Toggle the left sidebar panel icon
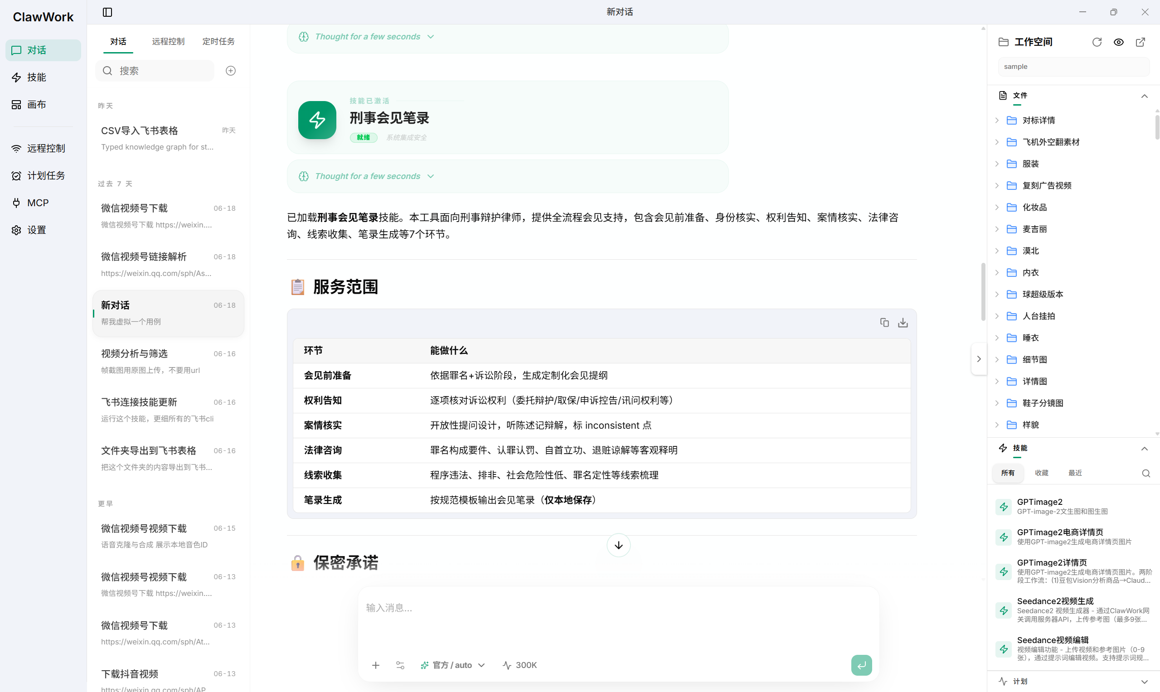The image size is (1160, 692). (107, 12)
